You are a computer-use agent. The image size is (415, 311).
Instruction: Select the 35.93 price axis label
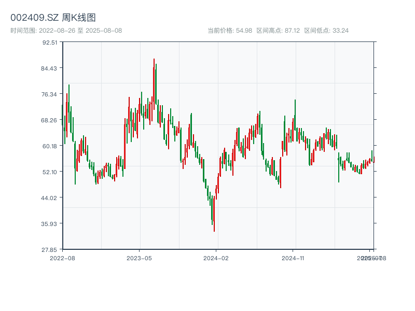(x=50, y=224)
